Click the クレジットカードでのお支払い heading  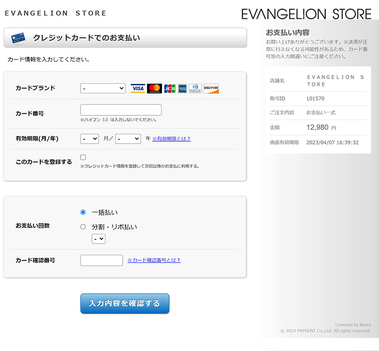tap(86, 38)
